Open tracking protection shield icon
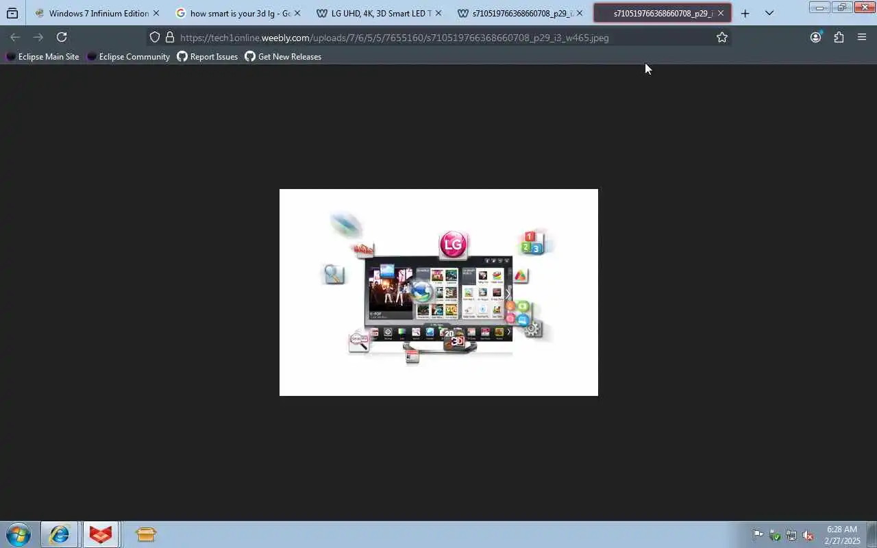Viewport: 877px width, 548px height. (x=155, y=37)
